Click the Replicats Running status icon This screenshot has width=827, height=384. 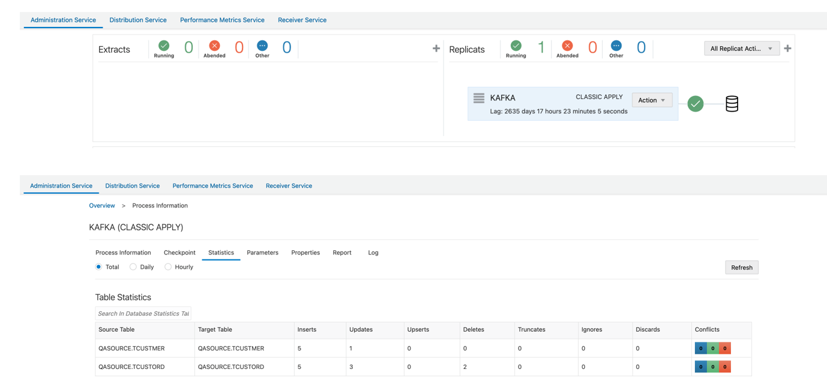tap(516, 46)
